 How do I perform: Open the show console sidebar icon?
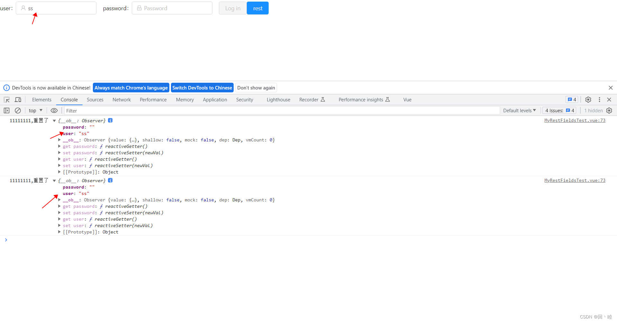(x=6, y=110)
